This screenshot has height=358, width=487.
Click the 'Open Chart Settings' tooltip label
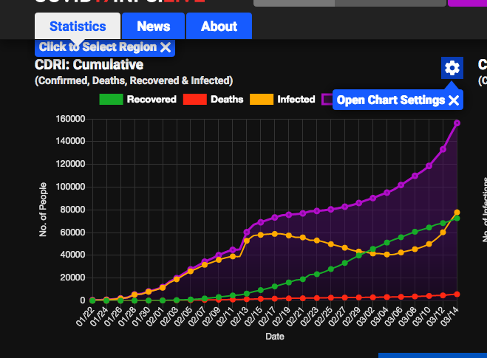point(390,100)
